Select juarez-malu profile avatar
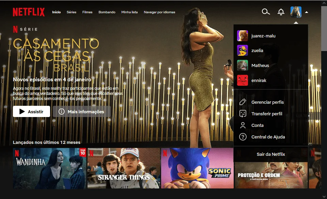Screen dimensions: 327x199 pyautogui.click(x=242, y=36)
